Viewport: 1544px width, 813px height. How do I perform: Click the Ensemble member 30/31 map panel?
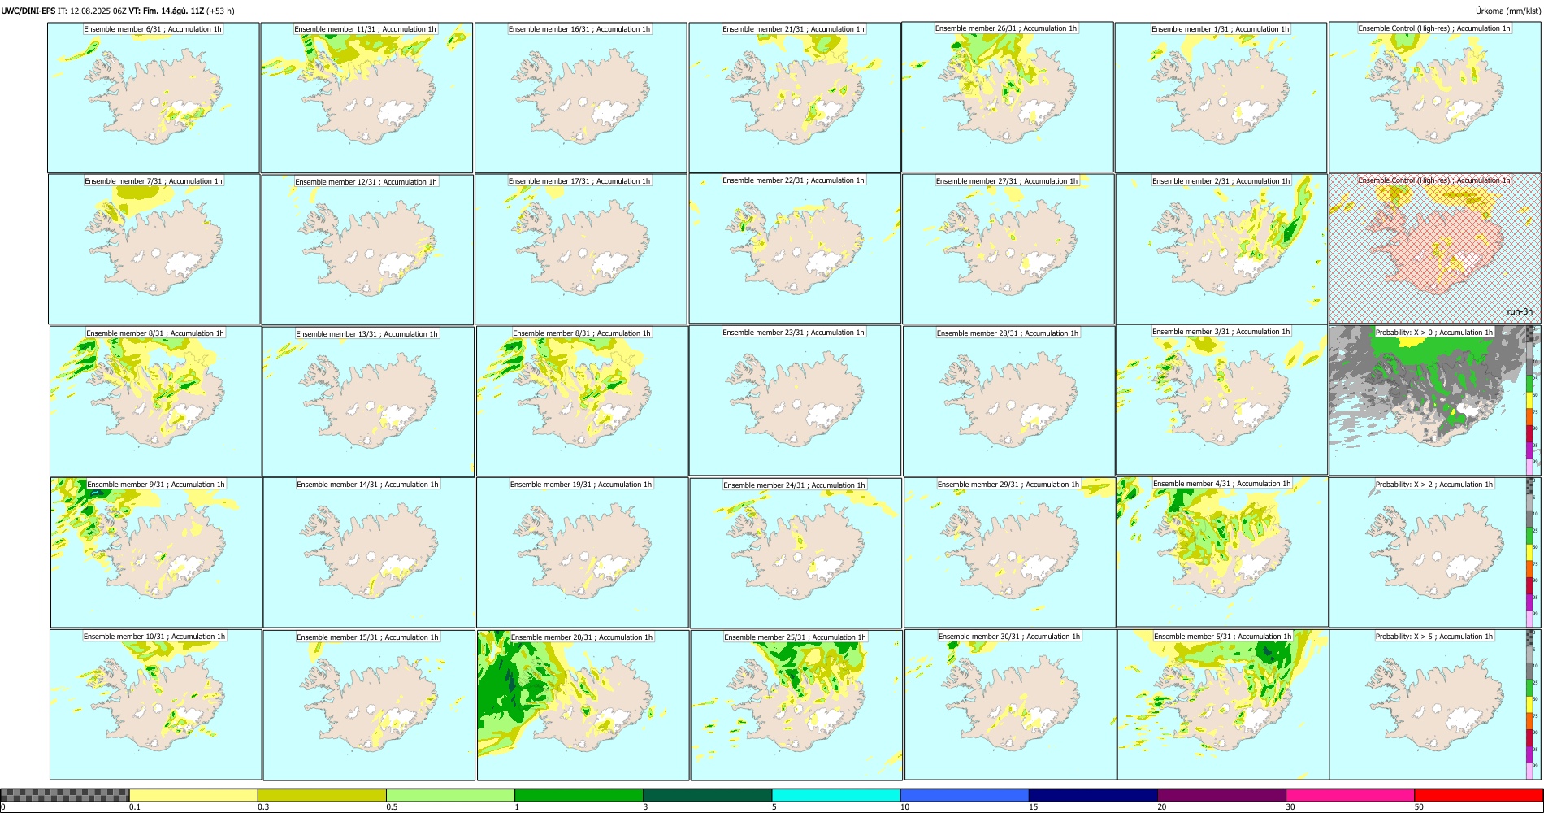click(x=1010, y=704)
